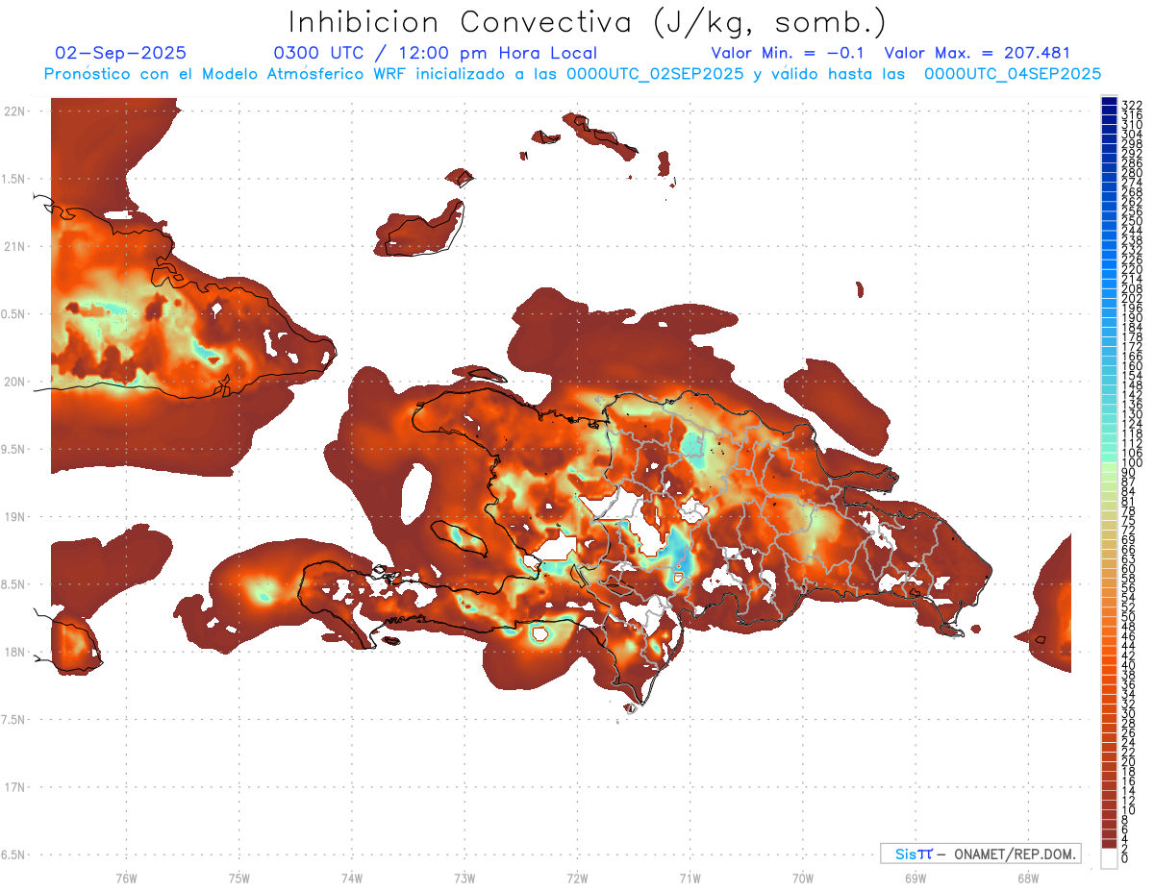Click the '7.5N' latitude label
The height and width of the screenshot is (891, 1154).
[14, 719]
